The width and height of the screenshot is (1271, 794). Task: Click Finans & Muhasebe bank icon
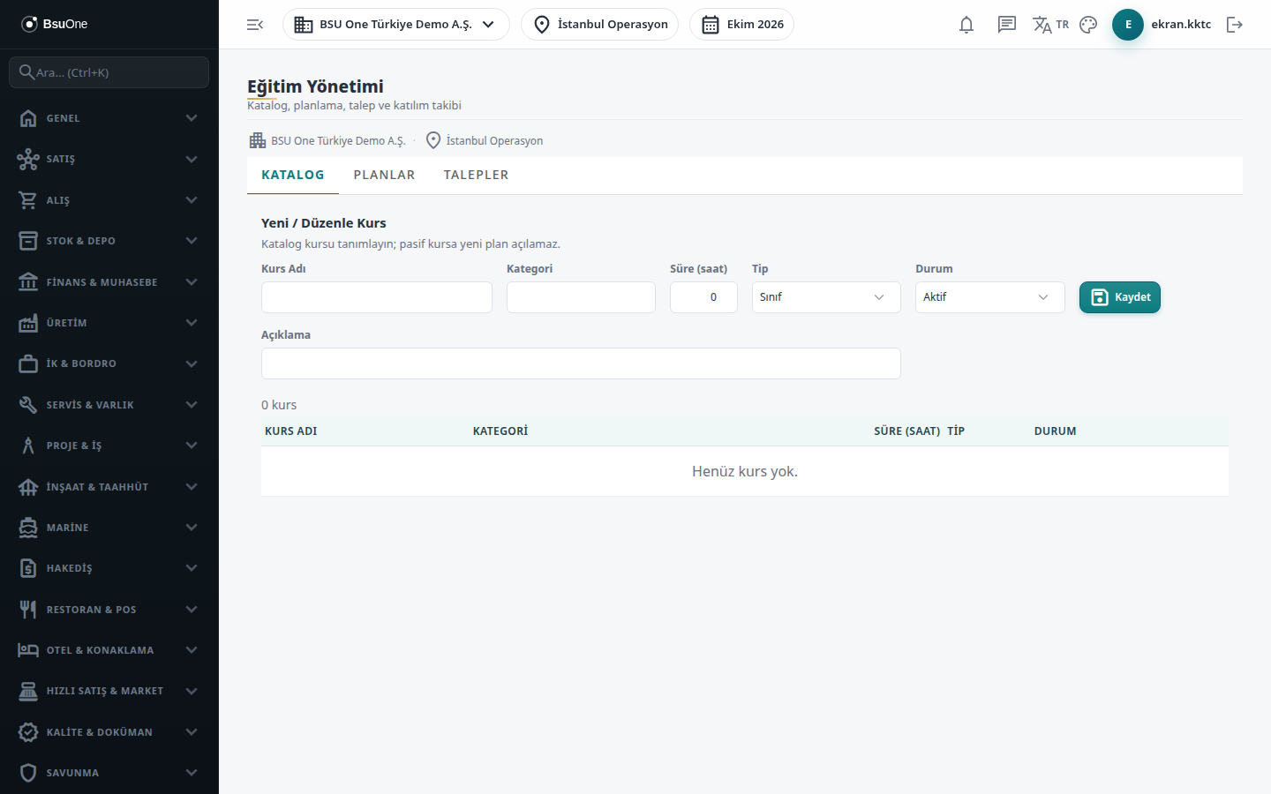click(x=28, y=282)
